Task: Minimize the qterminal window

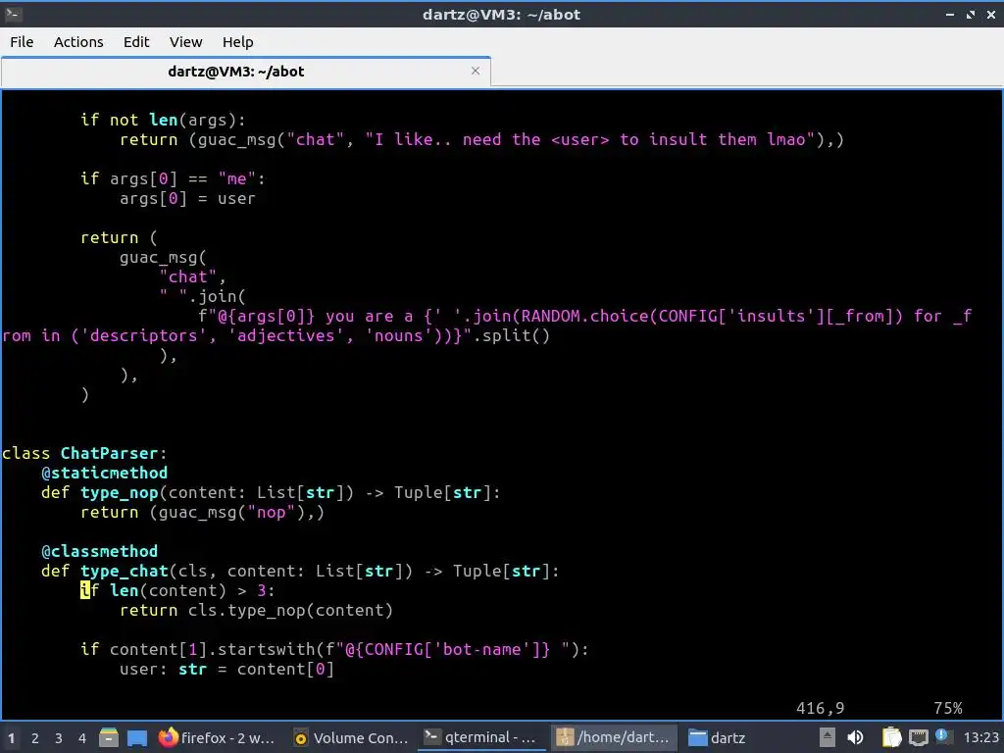Action: coord(949,14)
